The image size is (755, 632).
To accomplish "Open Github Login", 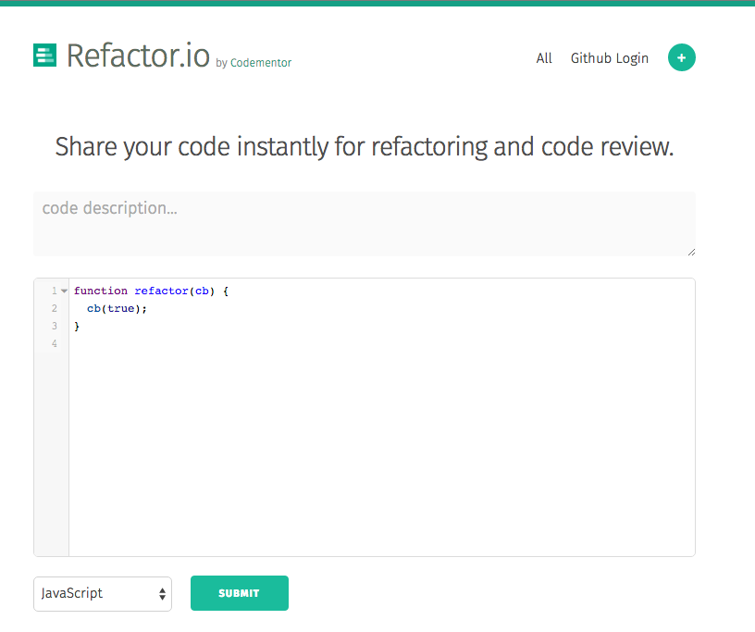I will (609, 57).
